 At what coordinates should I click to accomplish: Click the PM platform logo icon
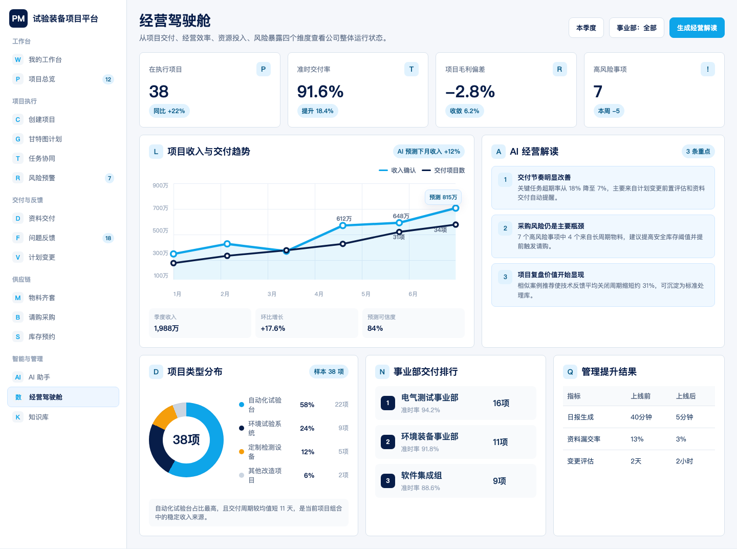coord(18,18)
